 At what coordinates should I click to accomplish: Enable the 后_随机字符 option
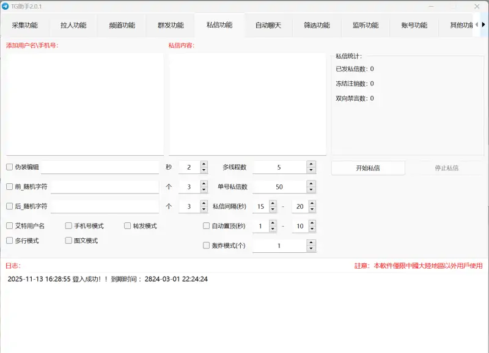click(x=9, y=206)
